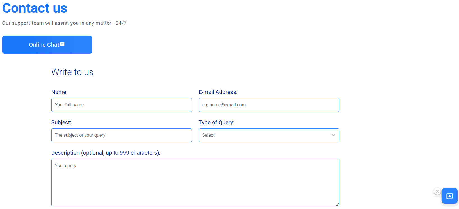Click the chevron on the Type of Query selector
459x209 pixels.
point(333,135)
